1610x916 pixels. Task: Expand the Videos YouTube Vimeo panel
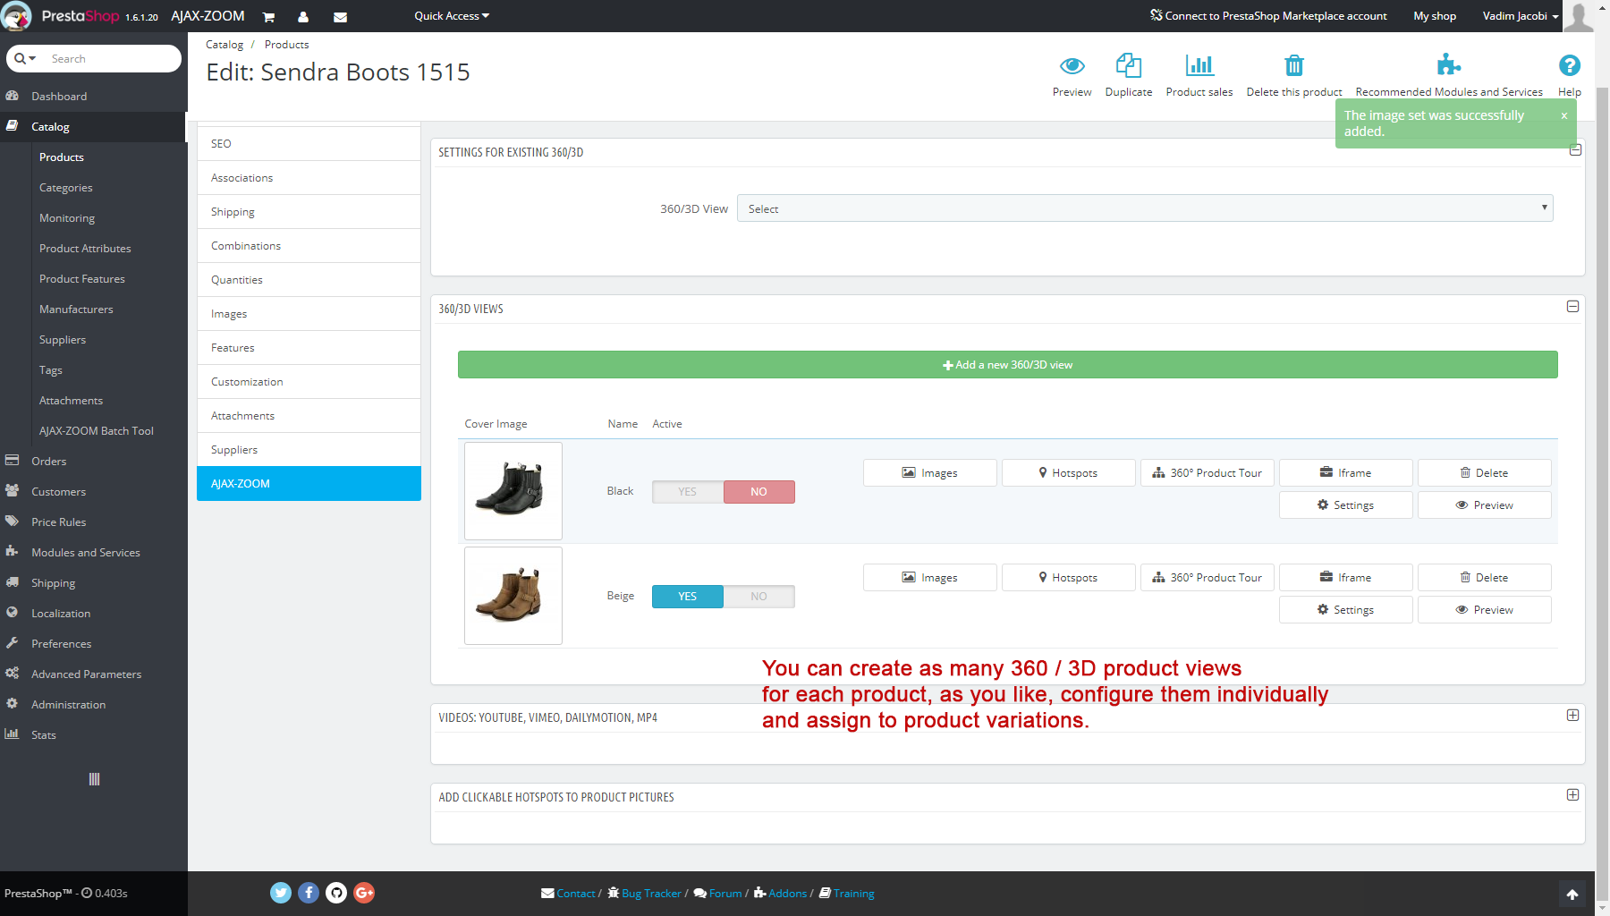tap(1572, 716)
